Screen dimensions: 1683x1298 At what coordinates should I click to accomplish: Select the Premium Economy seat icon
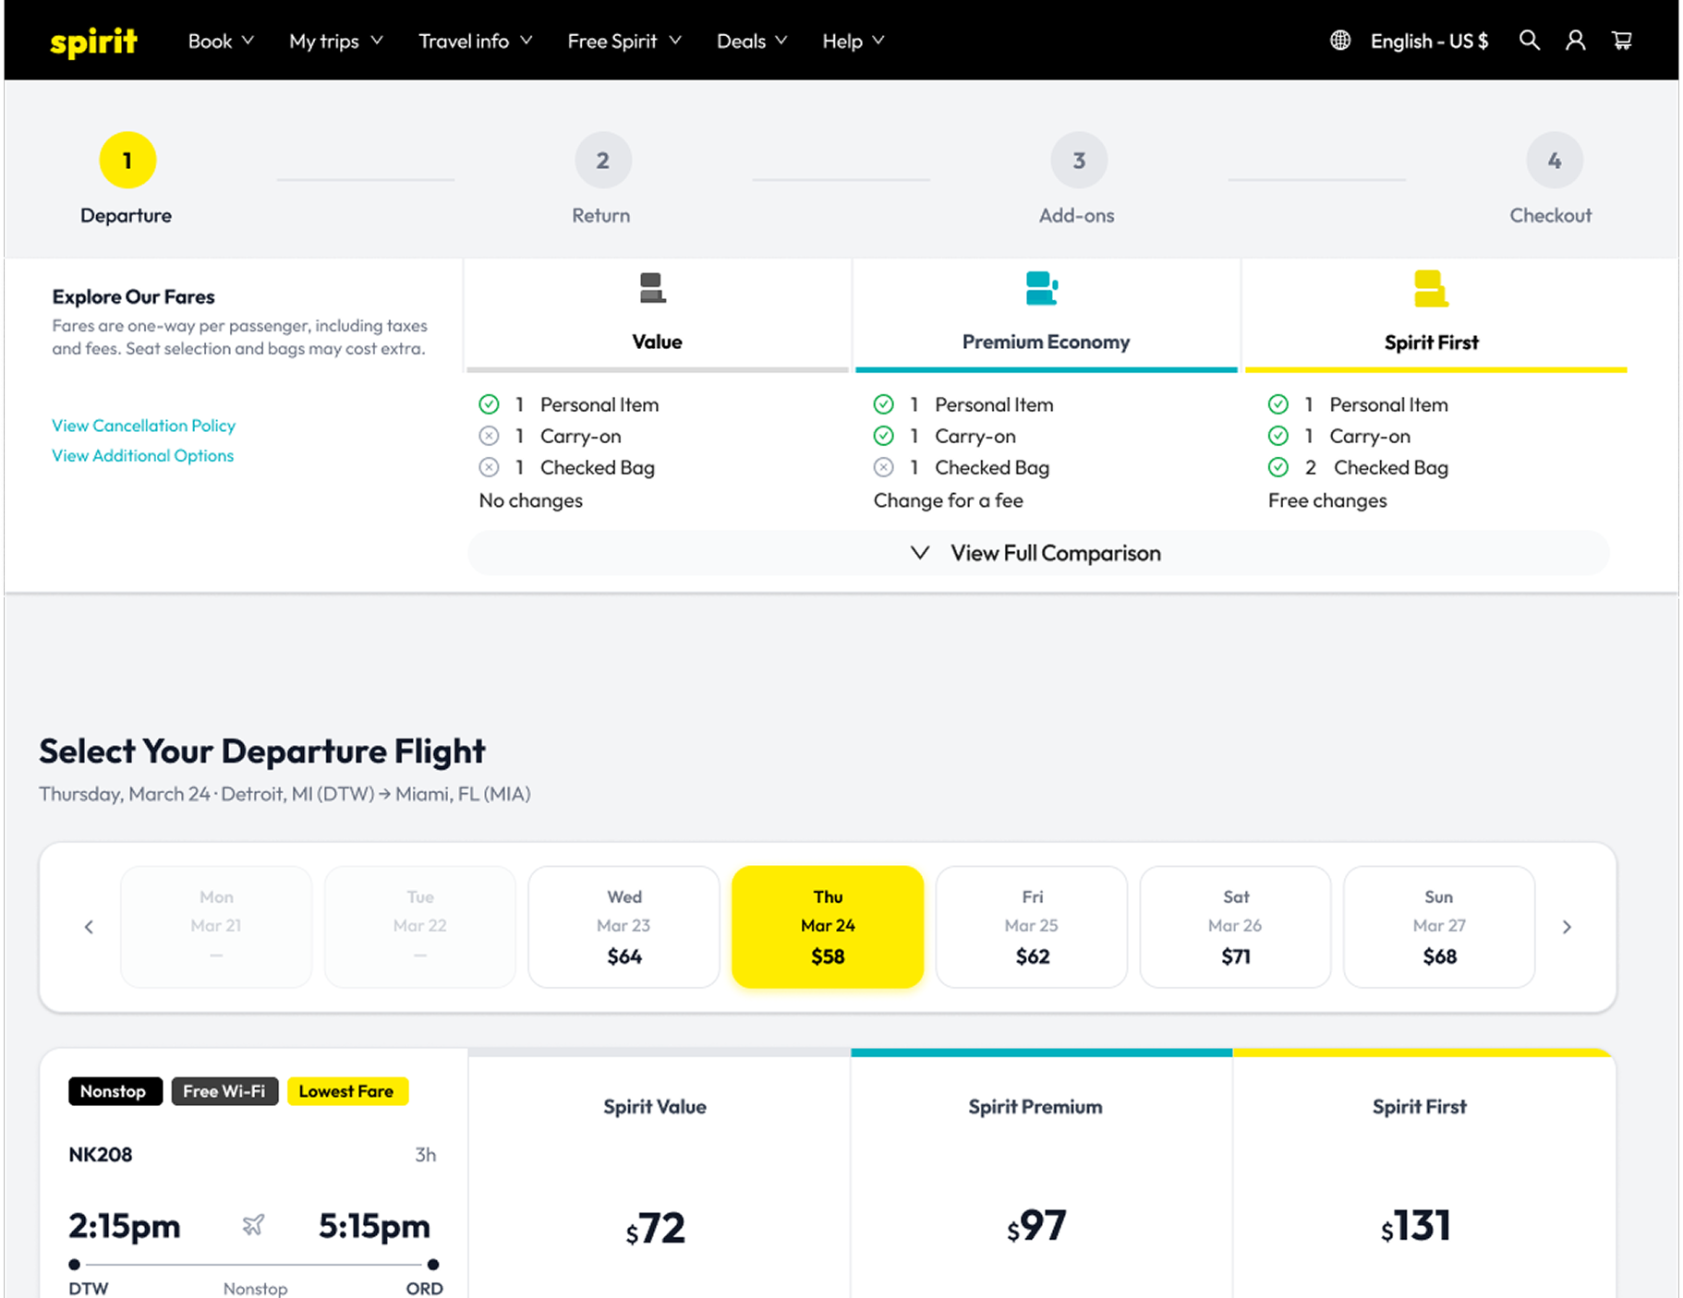click(1042, 288)
